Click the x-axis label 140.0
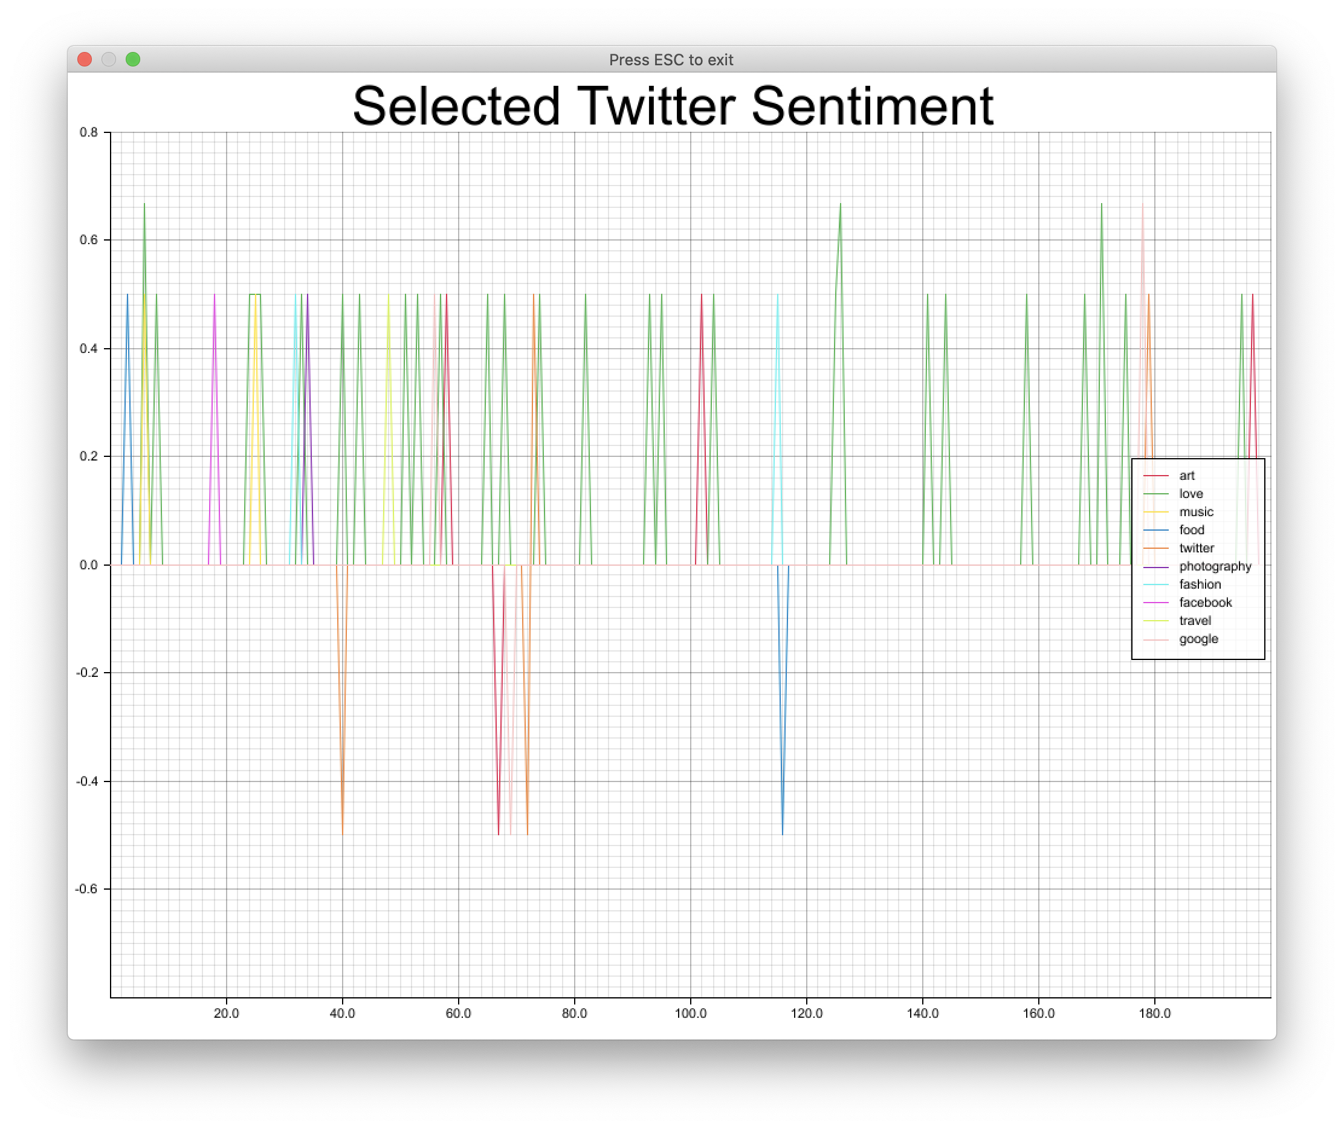The width and height of the screenshot is (1344, 1129). coord(922,1013)
